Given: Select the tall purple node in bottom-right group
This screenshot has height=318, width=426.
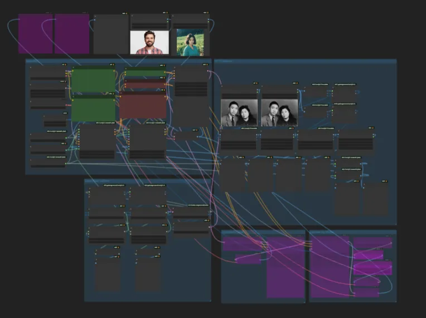Looking at the screenshot, I should 330,267.
